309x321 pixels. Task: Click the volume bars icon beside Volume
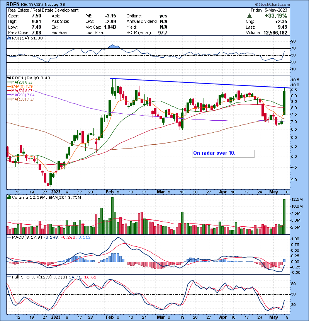tap(9, 197)
